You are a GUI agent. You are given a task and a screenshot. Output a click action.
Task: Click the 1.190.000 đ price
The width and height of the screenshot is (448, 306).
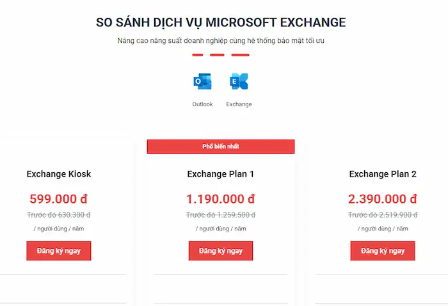tap(221, 198)
